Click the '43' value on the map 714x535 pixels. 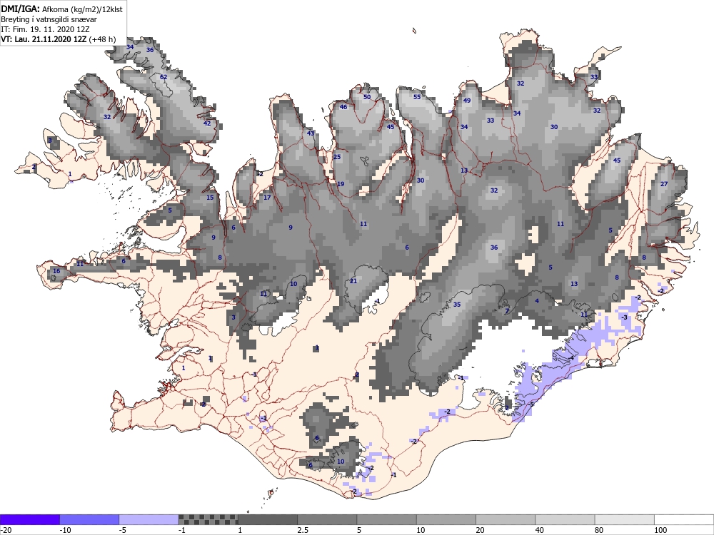tap(311, 133)
